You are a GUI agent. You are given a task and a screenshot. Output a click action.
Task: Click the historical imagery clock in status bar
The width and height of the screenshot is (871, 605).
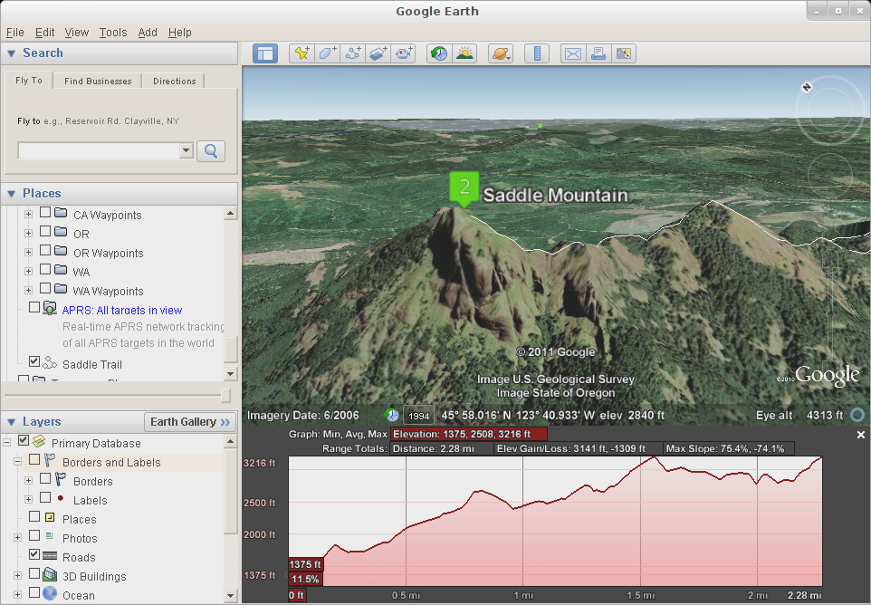pos(392,415)
